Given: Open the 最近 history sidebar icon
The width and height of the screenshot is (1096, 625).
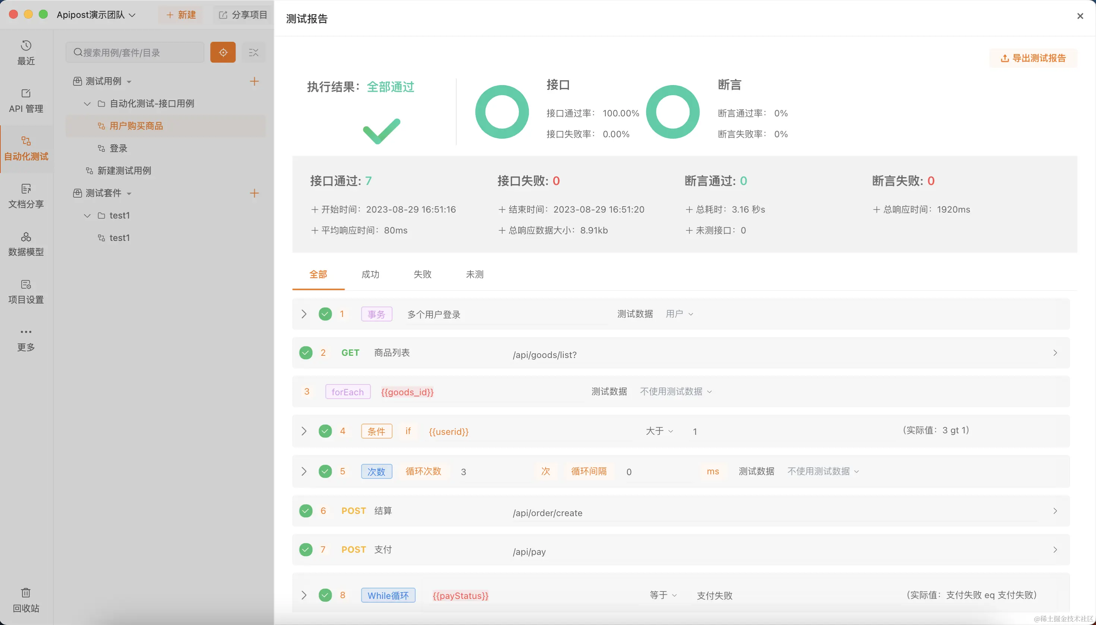Looking at the screenshot, I should pos(26,52).
